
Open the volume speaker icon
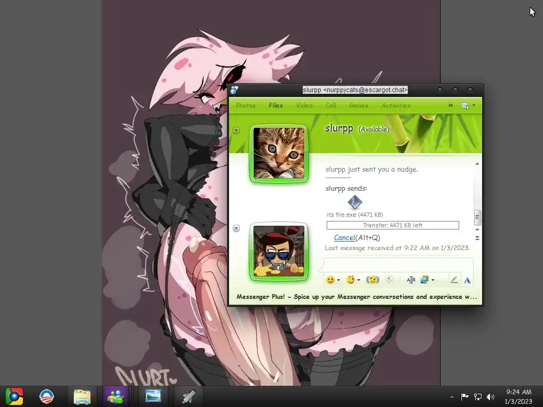(x=491, y=396)
